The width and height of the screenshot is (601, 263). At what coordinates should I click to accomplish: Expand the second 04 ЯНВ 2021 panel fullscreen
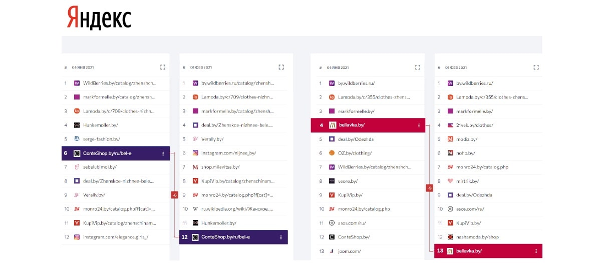[x=418, y=67]
